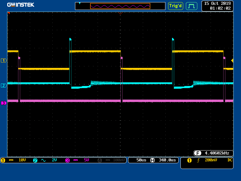Click the channel 1 ground level marker

4,61
